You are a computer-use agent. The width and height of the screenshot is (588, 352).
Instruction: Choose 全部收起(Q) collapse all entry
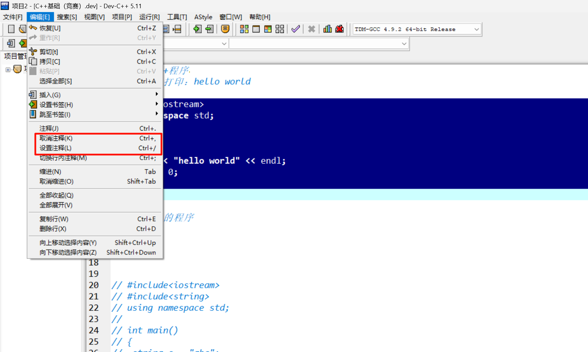95,195
